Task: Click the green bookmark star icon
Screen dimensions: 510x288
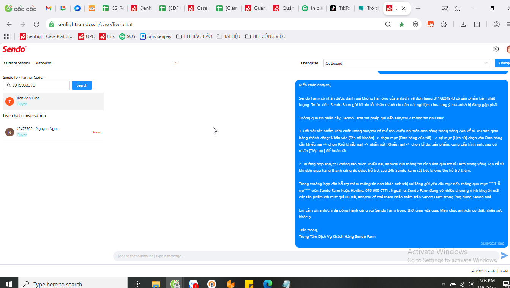Action: click(402, 24)
